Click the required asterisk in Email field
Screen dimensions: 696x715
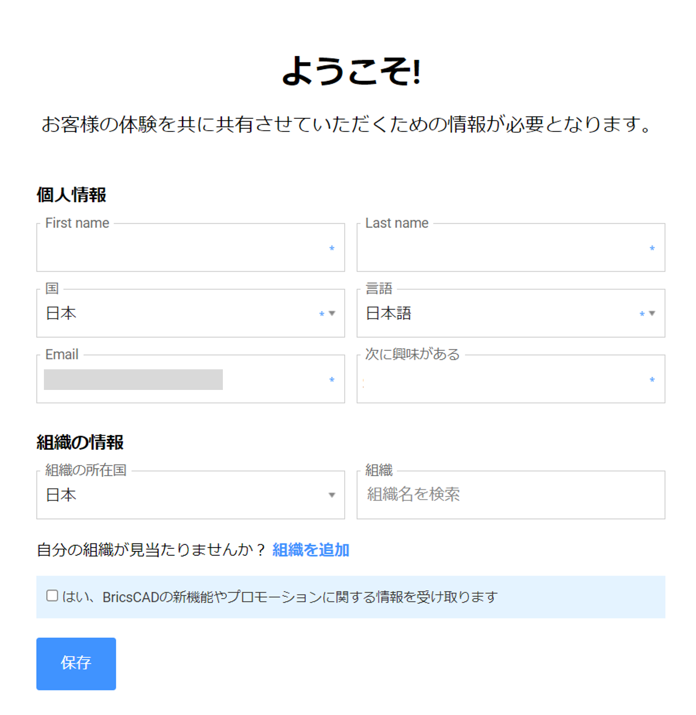pos(332,380)
